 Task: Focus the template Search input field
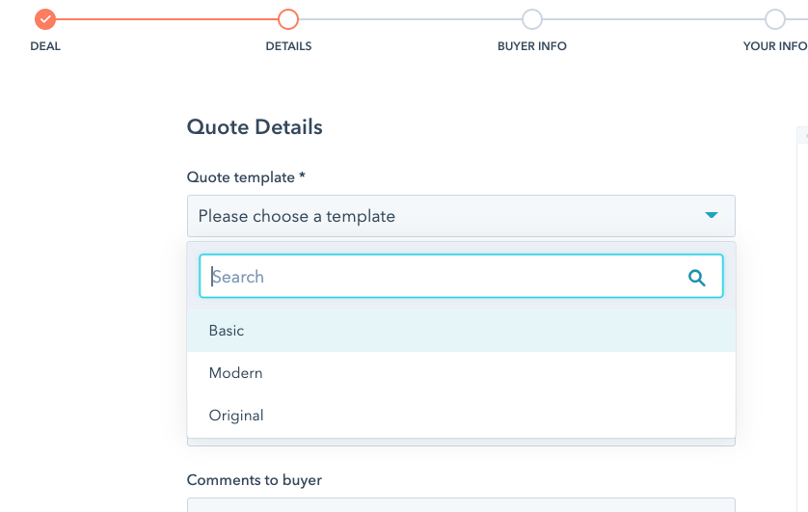point(444,277)
